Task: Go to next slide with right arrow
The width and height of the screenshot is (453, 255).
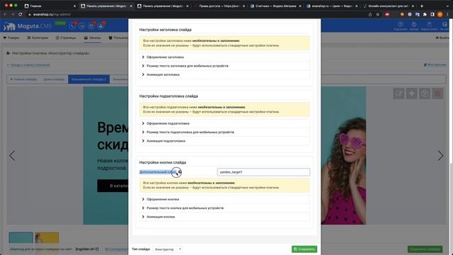Action: (440, 156)
